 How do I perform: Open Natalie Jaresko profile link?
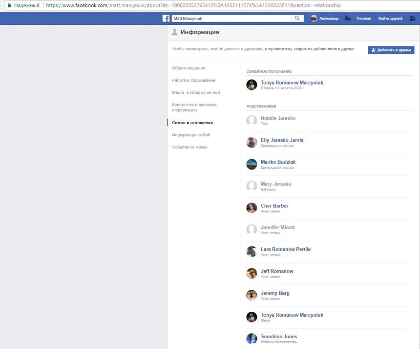278,118
